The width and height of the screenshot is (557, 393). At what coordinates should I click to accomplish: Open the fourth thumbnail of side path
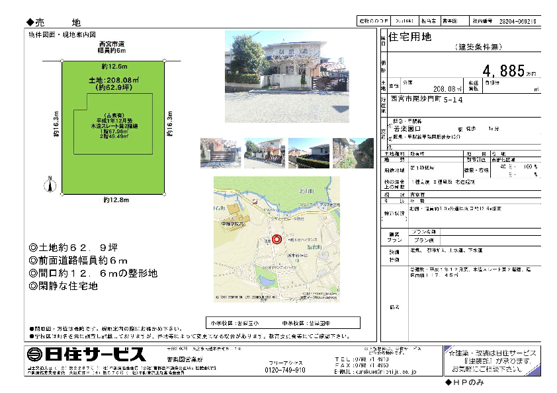(x=353, y=153)
